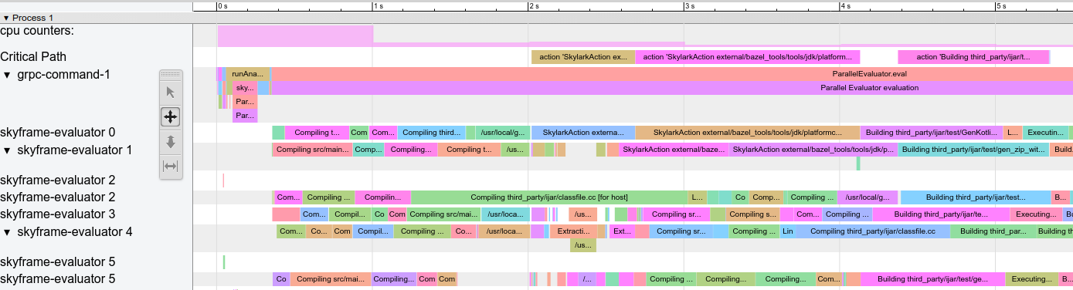The width and height of the screenshot is (1073, 290).
Task: Click the mouse-mode toolbar drag handle
Action: click(171, 75)
